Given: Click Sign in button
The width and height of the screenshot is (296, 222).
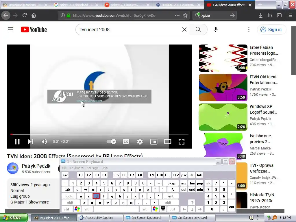Looking at the screenshot, I should pyautogui.click(x=271, y=29).
